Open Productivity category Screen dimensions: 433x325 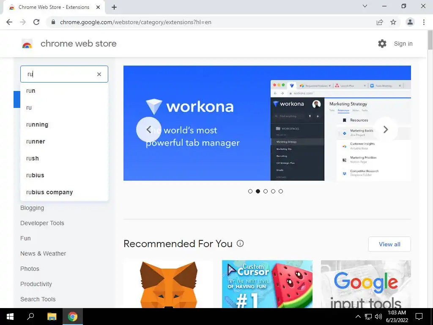pyautogui.click(x=36, y=284)
